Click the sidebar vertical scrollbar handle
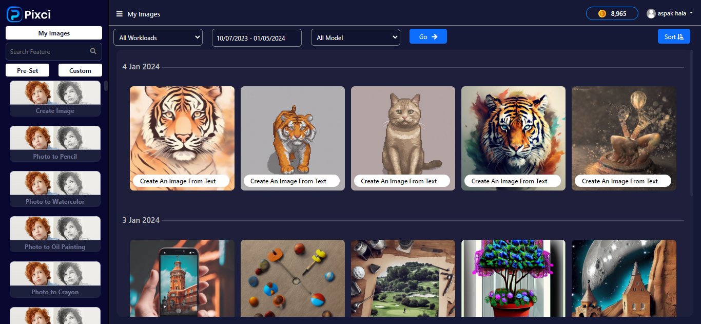The image size is (701, 324). 106,86
